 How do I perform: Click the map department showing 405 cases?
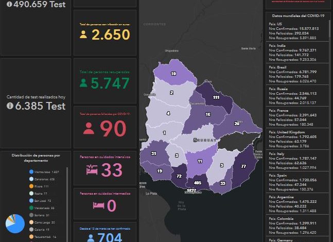(198, 182)
